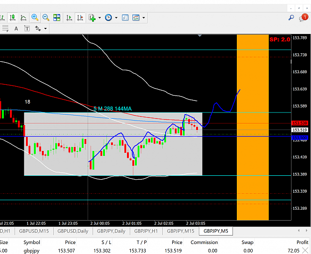Select the '18' text label on chart
Screen dimensions: 311x254
coord(27,102)
